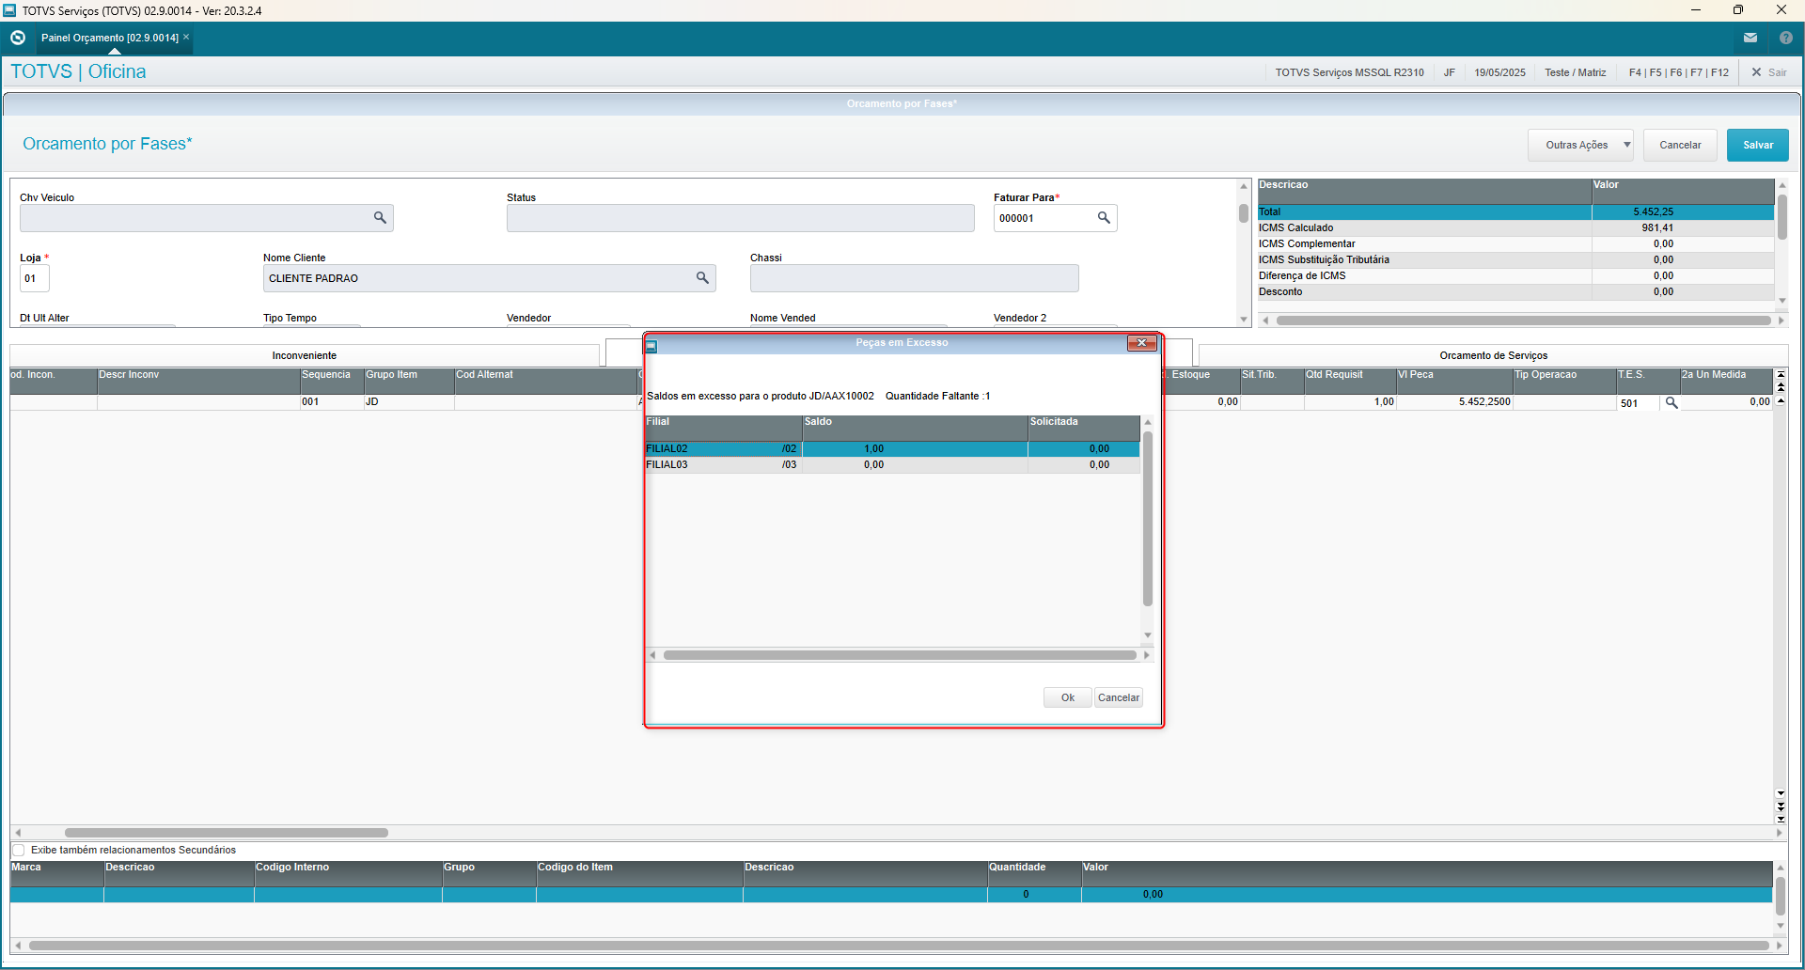The width and height of the screenshot is (1805, 970).
Task: Open the help question mark icon
Action: point(1786,38)
